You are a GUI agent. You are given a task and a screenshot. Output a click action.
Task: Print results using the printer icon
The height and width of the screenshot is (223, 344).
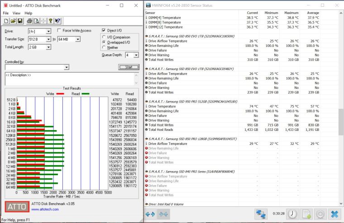[29, 21]
